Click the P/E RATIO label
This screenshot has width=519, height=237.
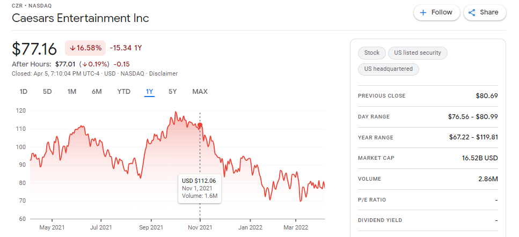tap(372, 200)
